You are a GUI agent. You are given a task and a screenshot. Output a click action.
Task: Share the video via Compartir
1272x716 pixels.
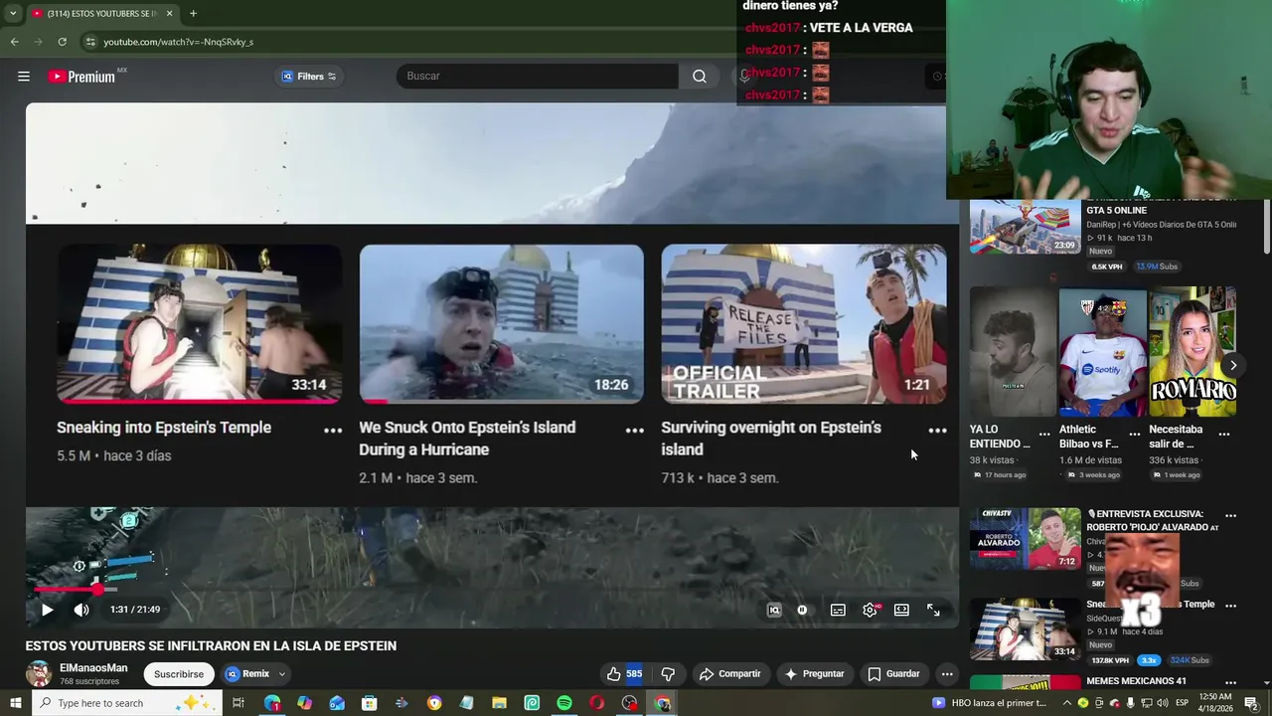[730, 674]
